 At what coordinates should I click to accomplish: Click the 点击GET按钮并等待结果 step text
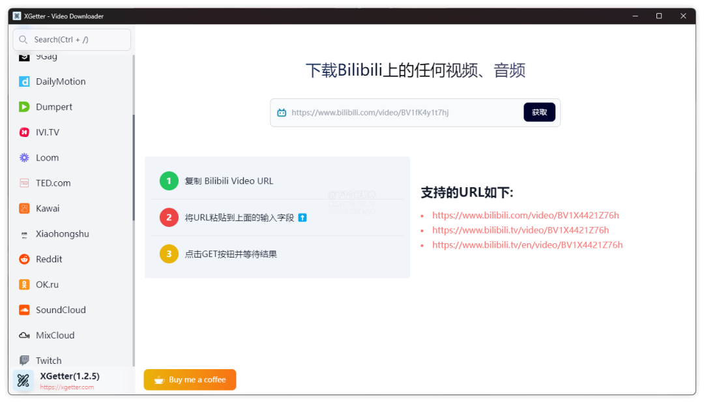[x=231, y=254]
